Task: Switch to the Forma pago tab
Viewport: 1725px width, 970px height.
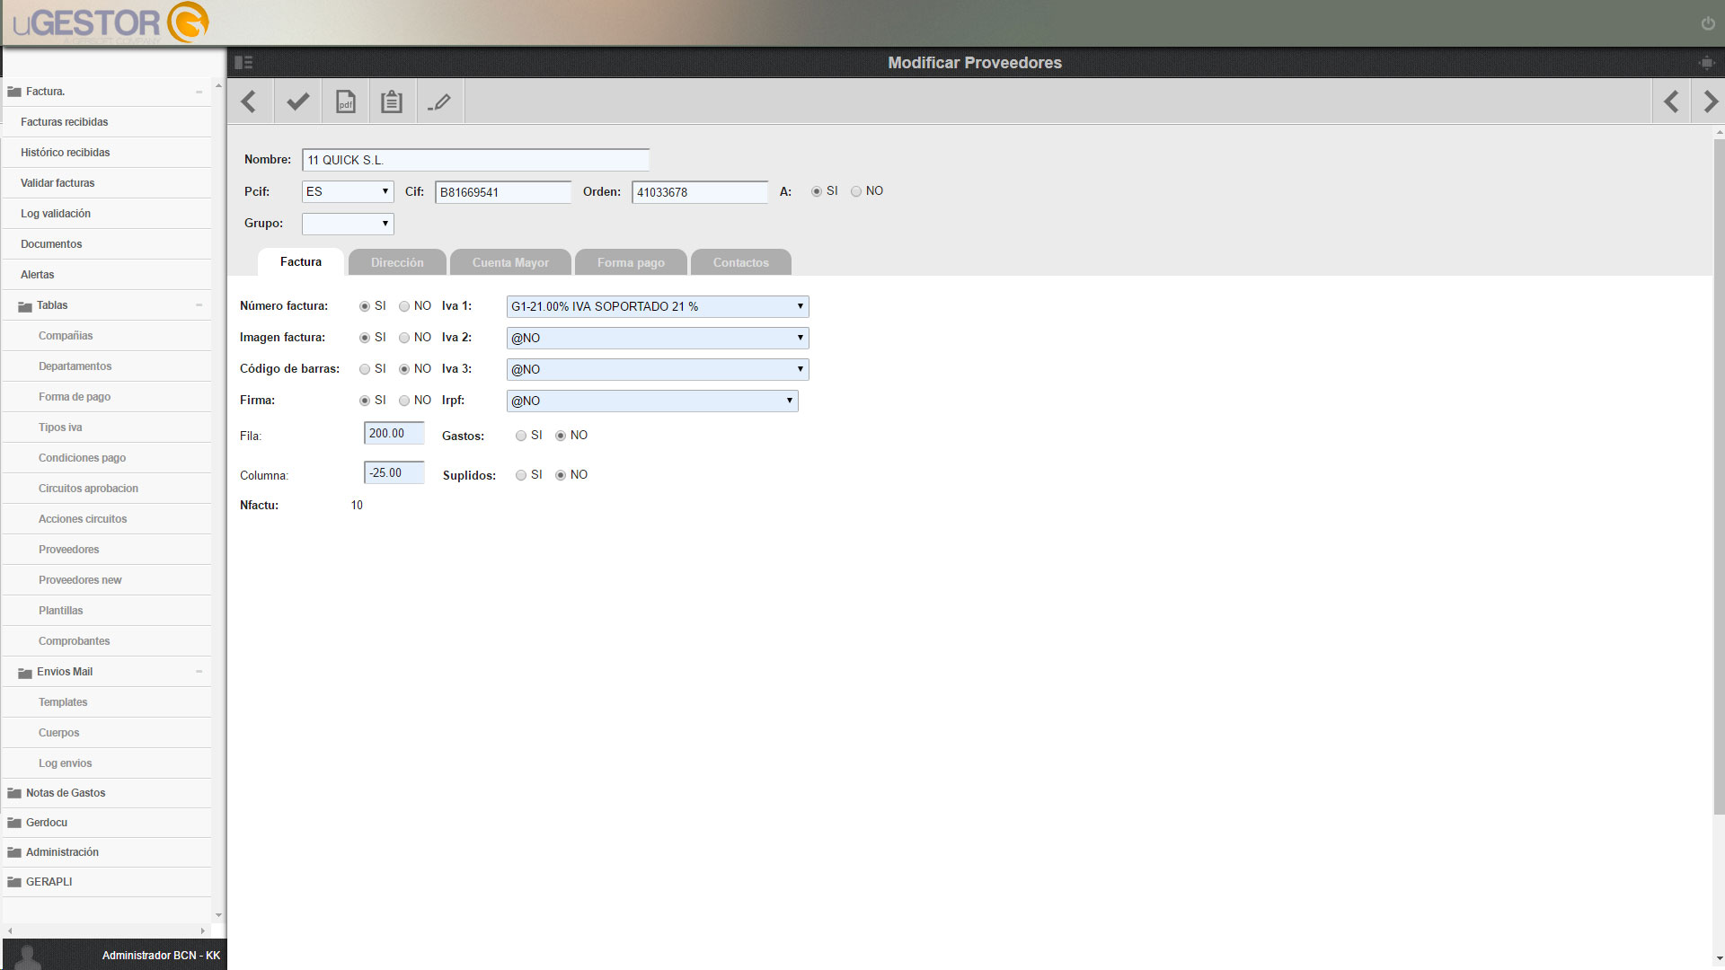Action: click(x=631, y=262)
